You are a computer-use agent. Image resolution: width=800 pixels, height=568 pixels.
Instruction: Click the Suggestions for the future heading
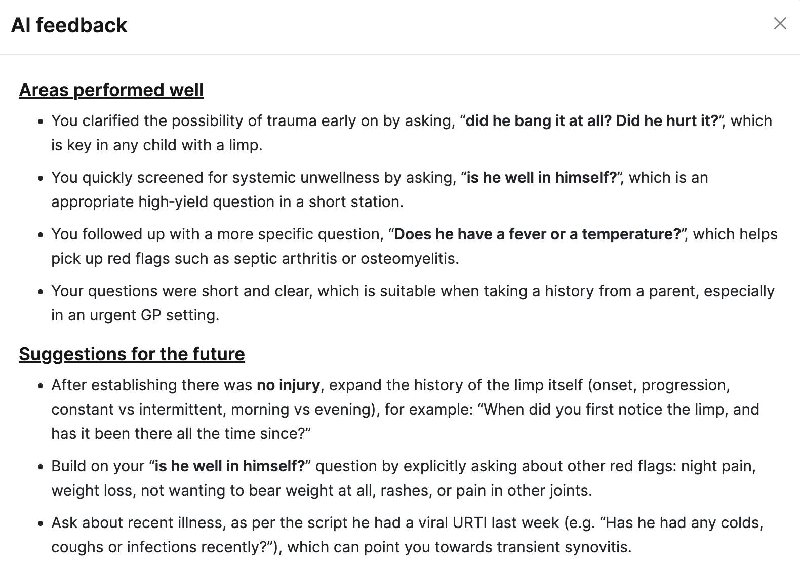click(x=132, y=354)
